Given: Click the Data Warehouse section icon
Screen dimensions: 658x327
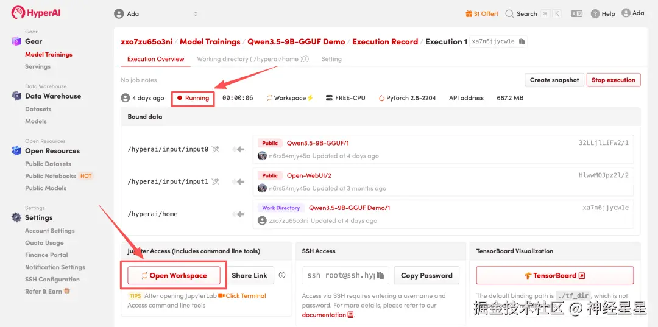Looking at the screenshot, I should (16, 96).
